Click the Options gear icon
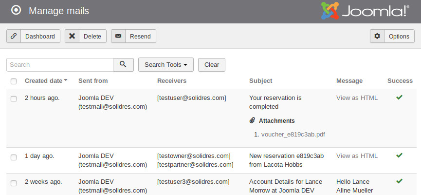 377,36
